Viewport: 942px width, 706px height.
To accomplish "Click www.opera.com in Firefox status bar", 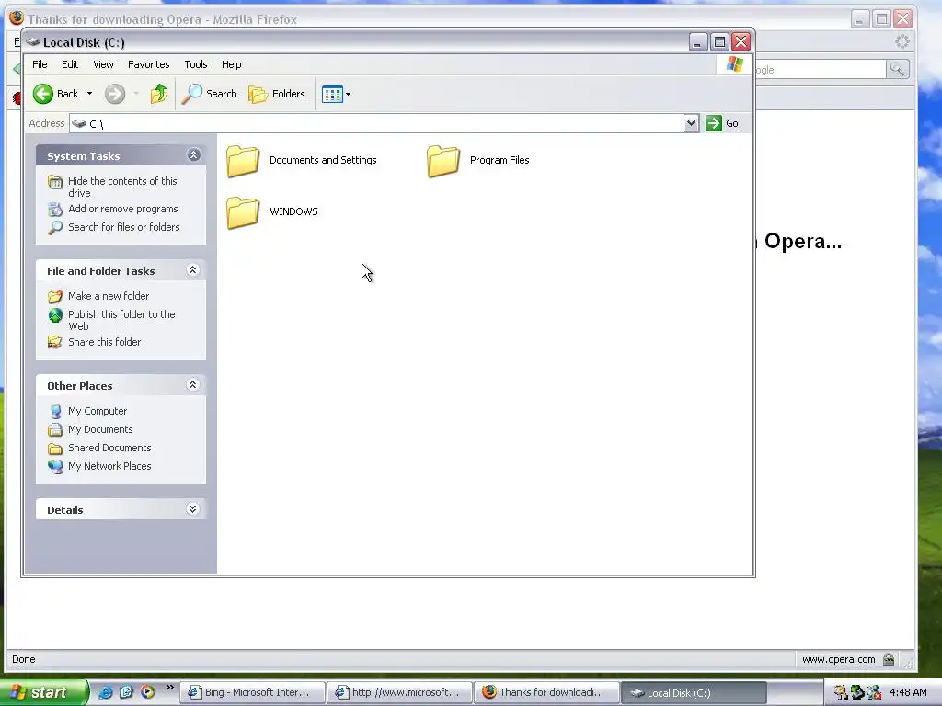I will pos(839,659).
